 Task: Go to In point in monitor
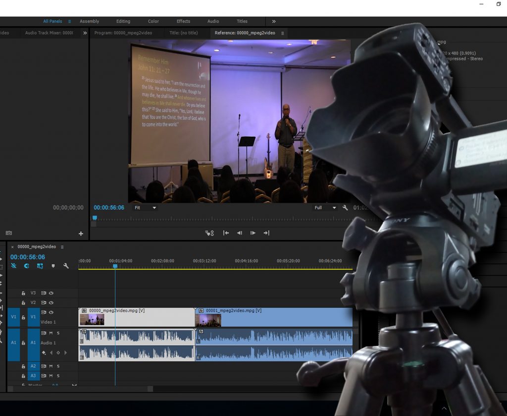[226, 233]
